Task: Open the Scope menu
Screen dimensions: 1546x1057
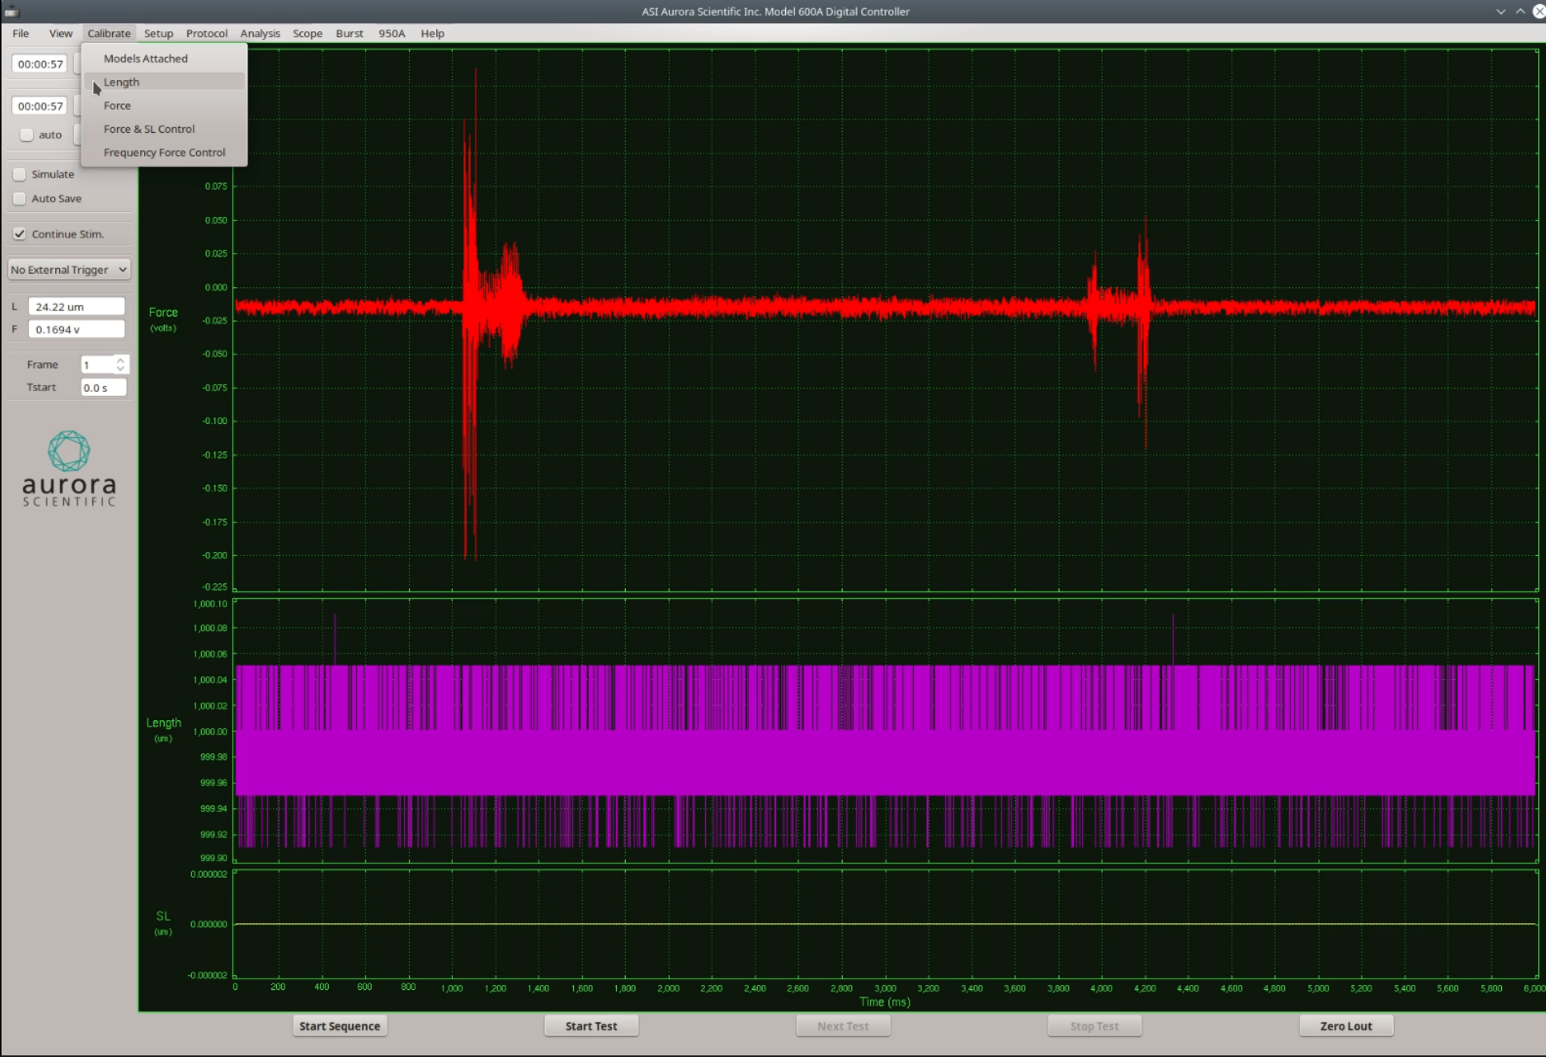Action: pyautogui.click(x=307, y=33)
